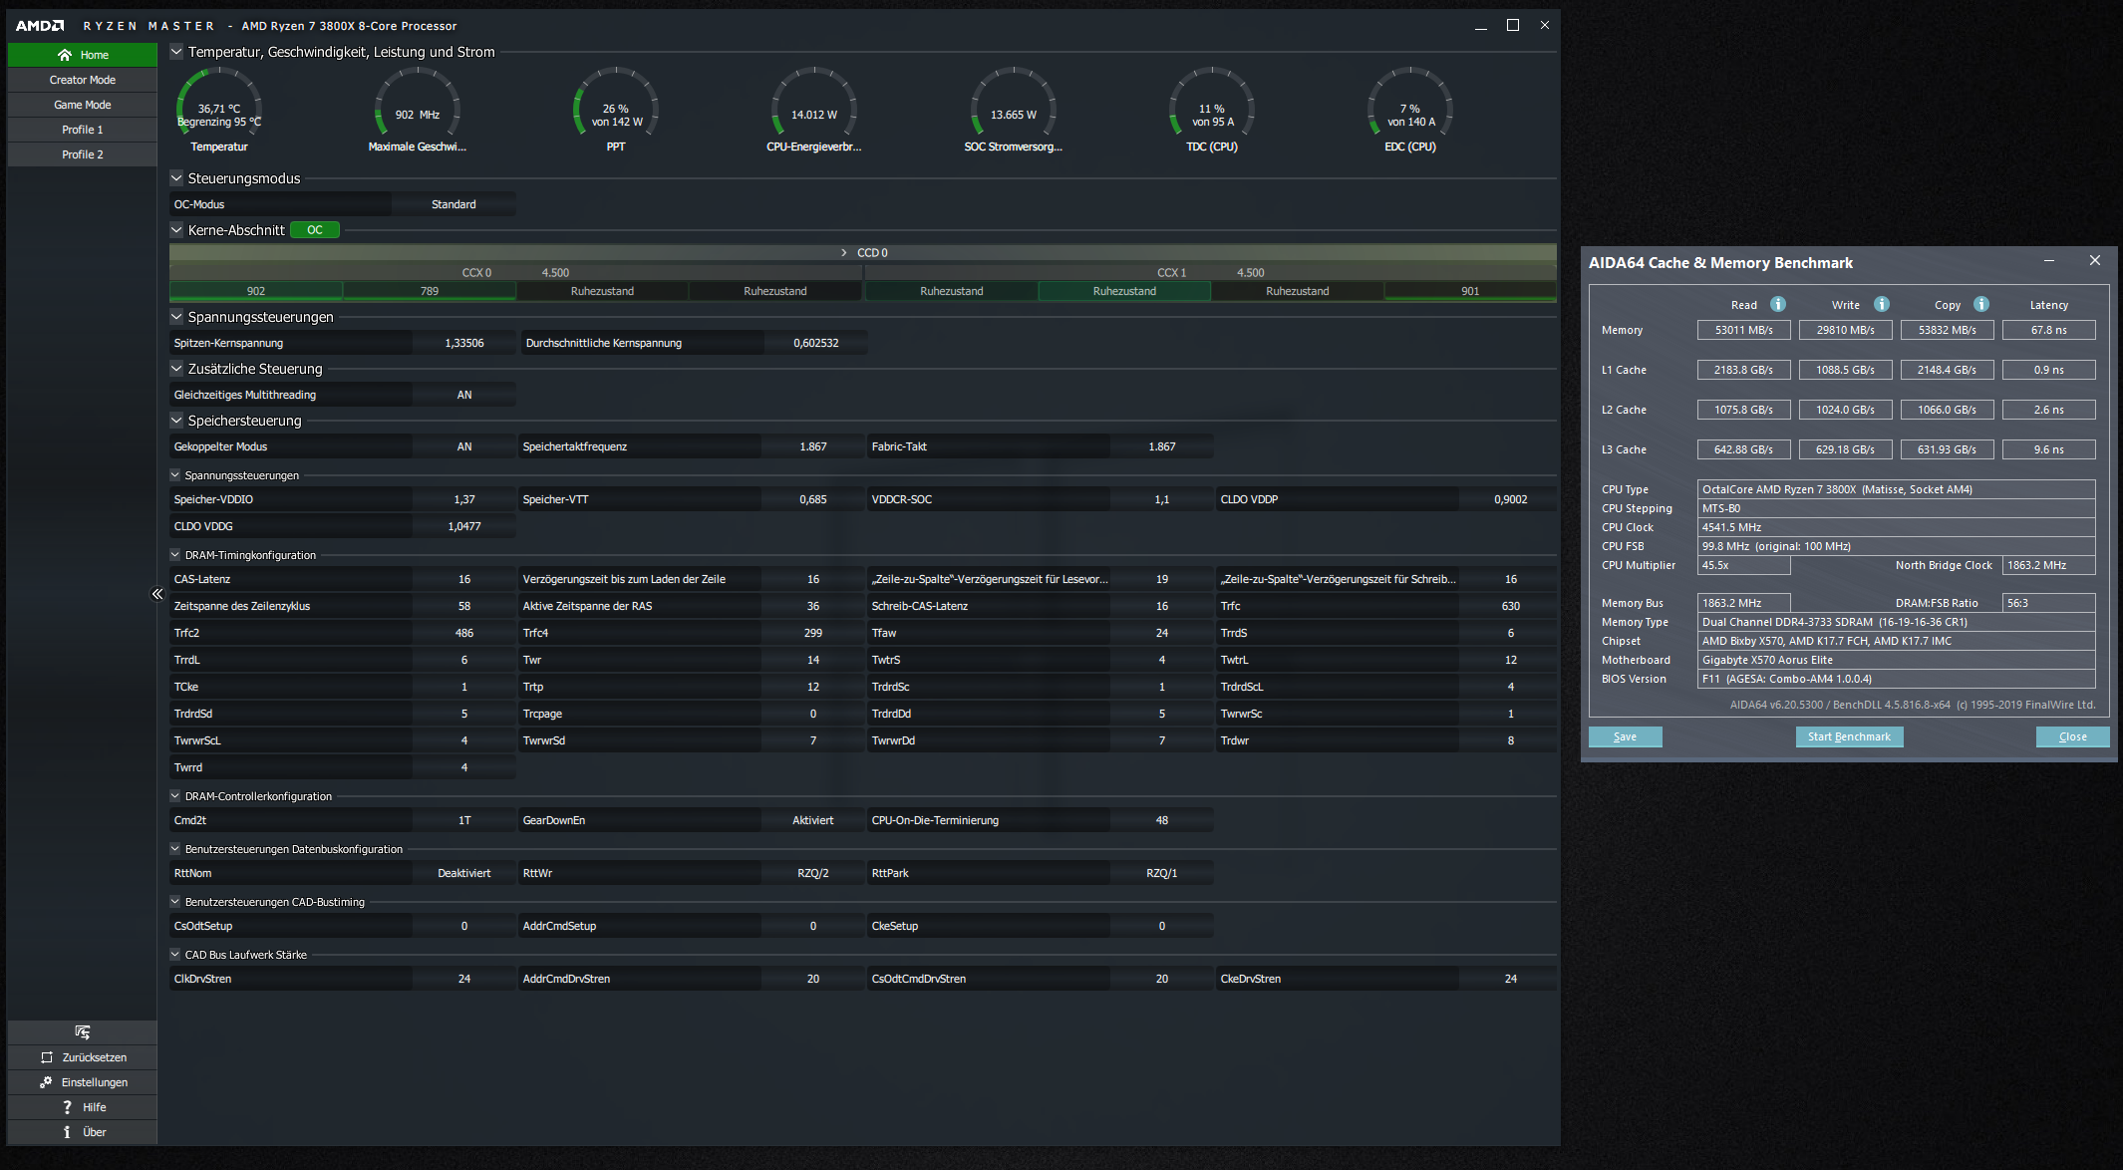Click the import profile icon above Zurücksetzen
This screenshot has width=2123, height=1170.
(x=82, y=1032)
